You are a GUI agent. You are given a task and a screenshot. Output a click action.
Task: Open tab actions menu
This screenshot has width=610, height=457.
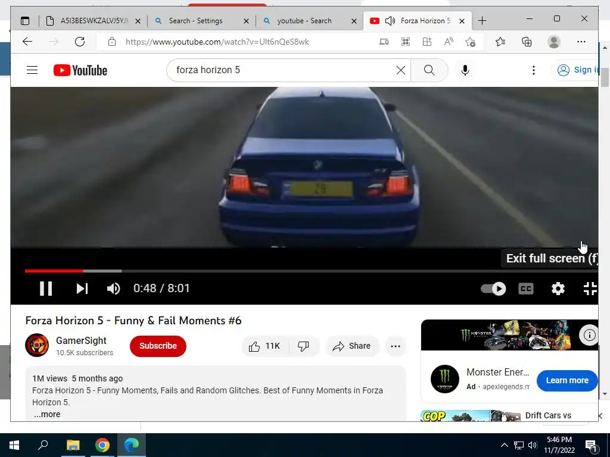click(25, 21)
